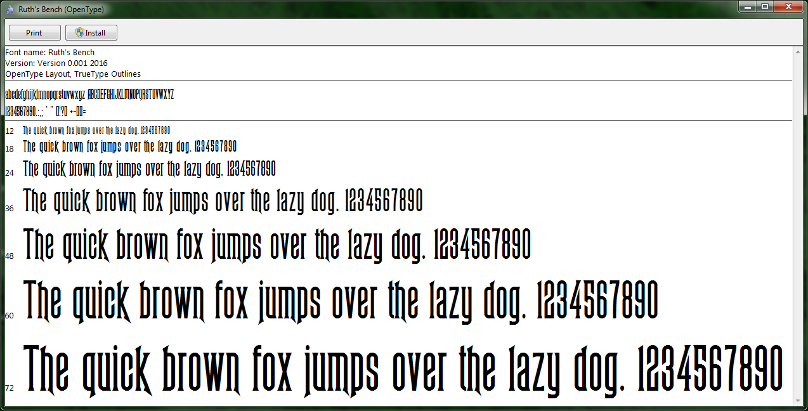Click the 36-point sample sentence

pos(222,202)
